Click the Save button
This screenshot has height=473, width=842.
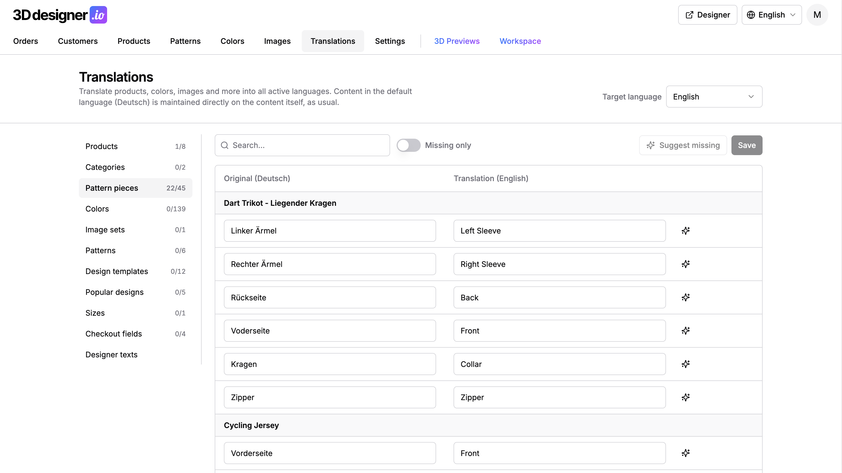tap(747, 145)
